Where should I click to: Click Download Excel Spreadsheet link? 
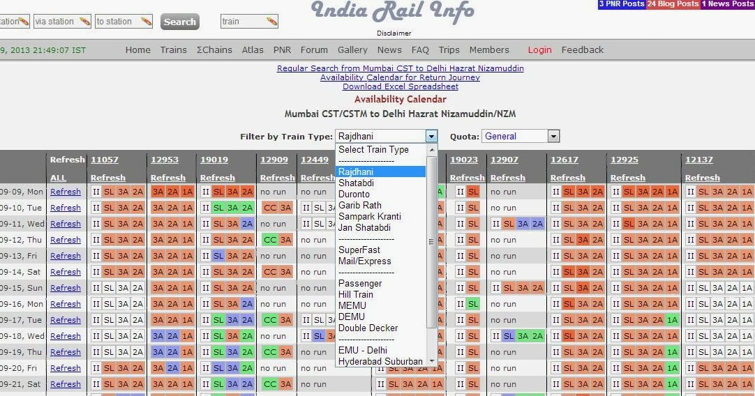(x=400, y=86)
